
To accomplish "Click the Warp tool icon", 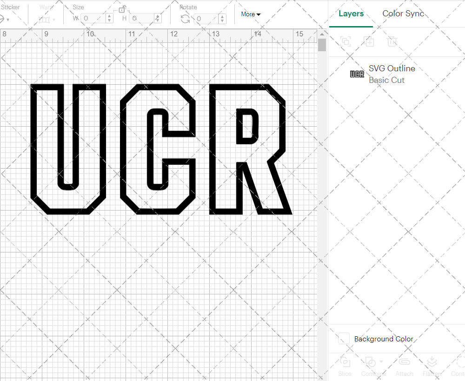I will click(44, 19).
